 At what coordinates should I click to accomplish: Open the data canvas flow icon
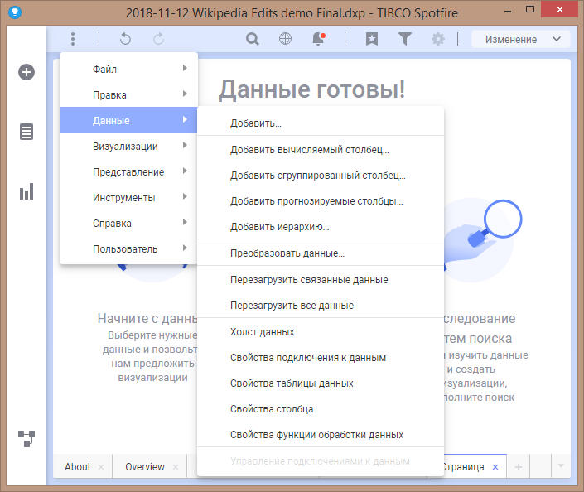27,439
